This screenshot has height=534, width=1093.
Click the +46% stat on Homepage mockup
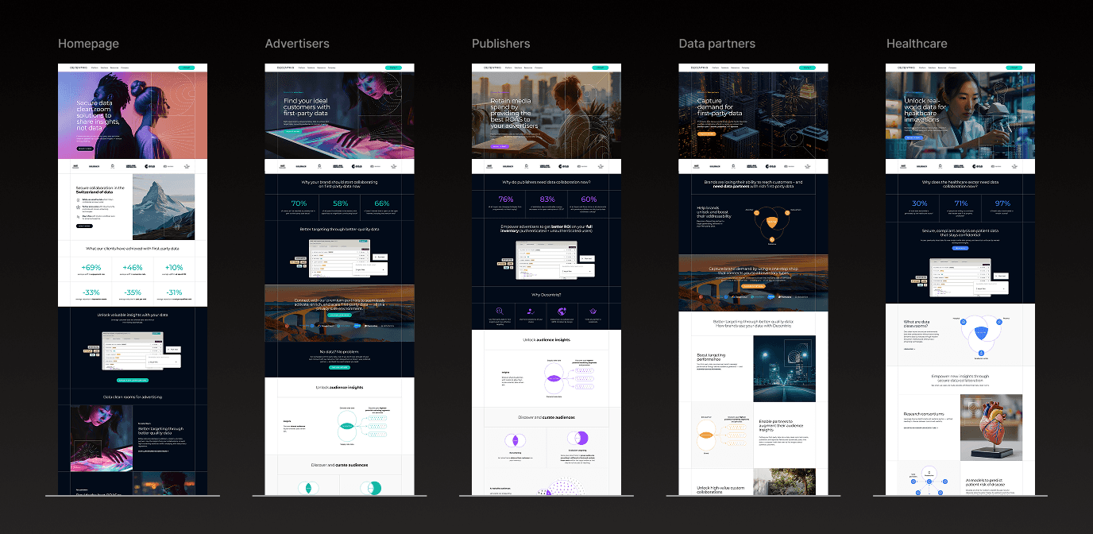click(133, 268)
